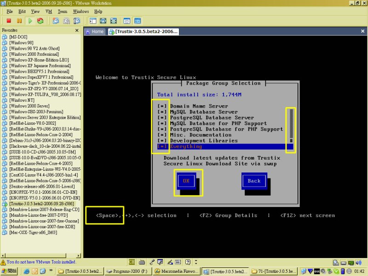
Task: Open the Windows menu
Action: pyautogui.click(x=81, y=11)
